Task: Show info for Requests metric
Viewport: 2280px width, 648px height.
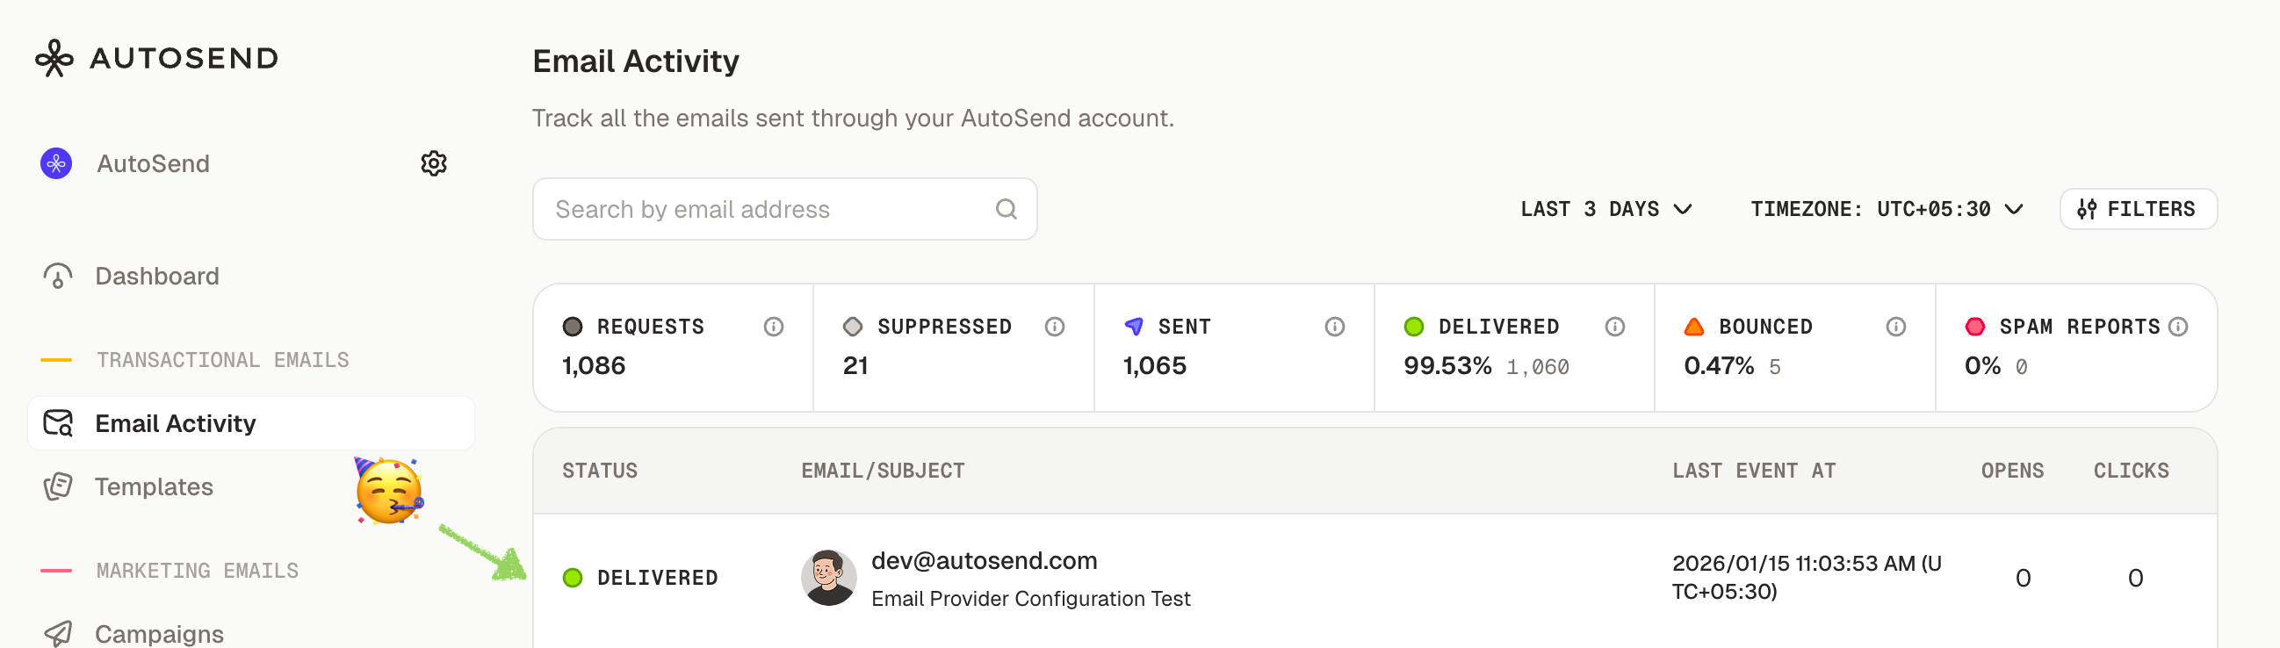Action: (x=774, y=327)
